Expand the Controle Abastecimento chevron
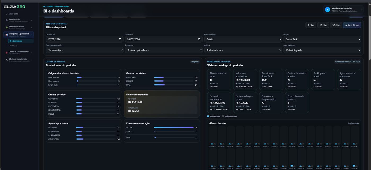 coord(32,52)
